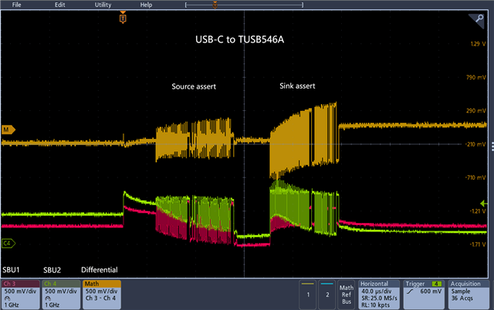This screenshot has width=494, height=310.
Task: Click the 40.0 µs/div horizontal value
Action: click(377, 291)
